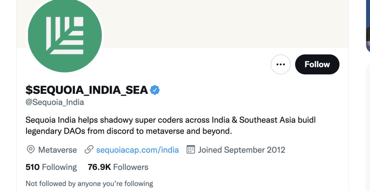The height and width of the screenshot is (191, 370).
Task: Click the @Sequoia_India handle
Action: [55, 102]
